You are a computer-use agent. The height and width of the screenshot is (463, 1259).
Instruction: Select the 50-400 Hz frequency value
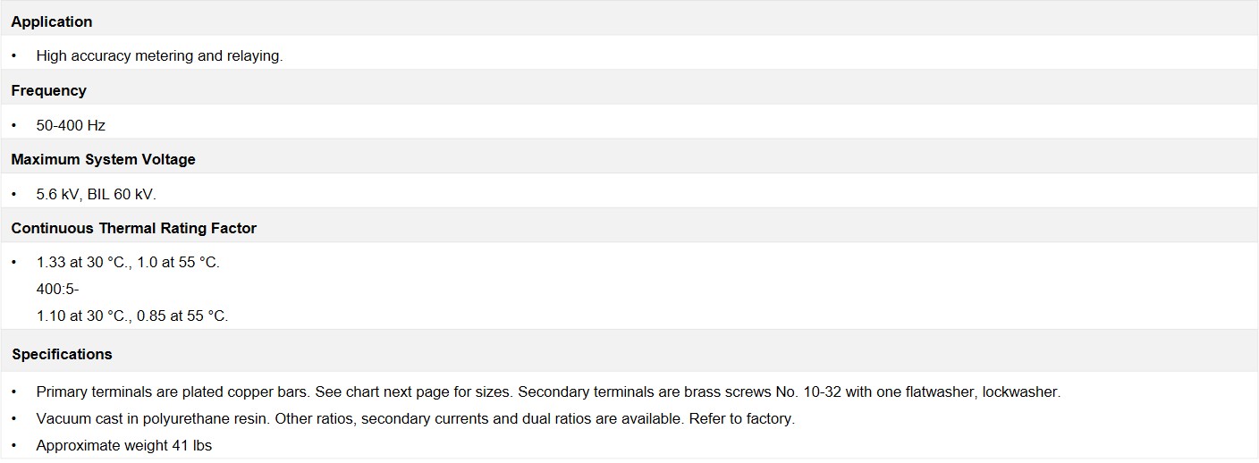(71, 125)
